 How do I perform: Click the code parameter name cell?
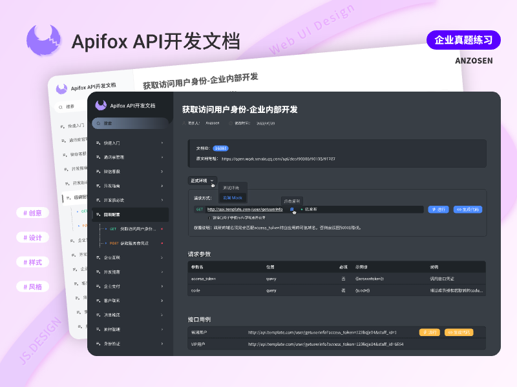click(x=196, y=291)
